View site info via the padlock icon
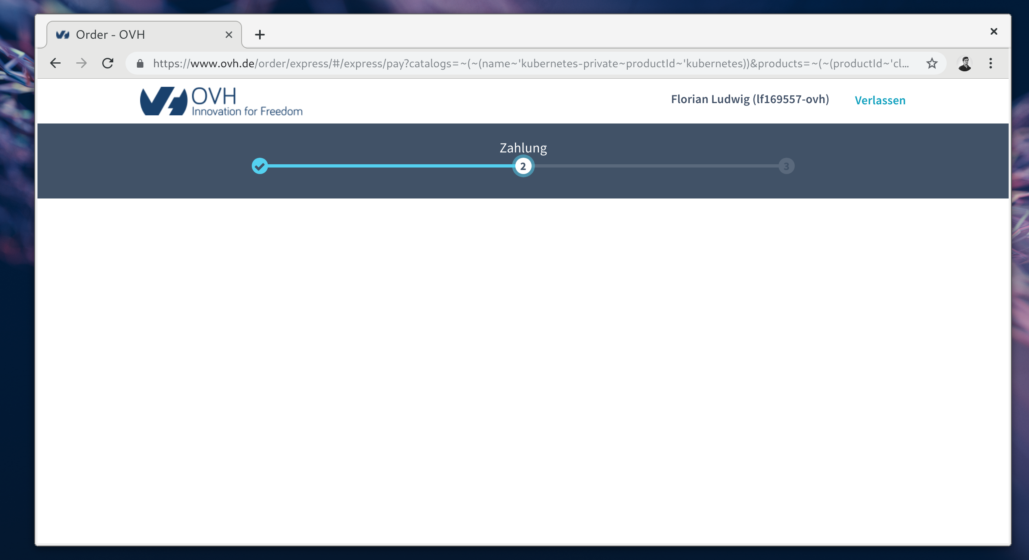Viewport: 1029px width, 560px height. click(140, 64)
